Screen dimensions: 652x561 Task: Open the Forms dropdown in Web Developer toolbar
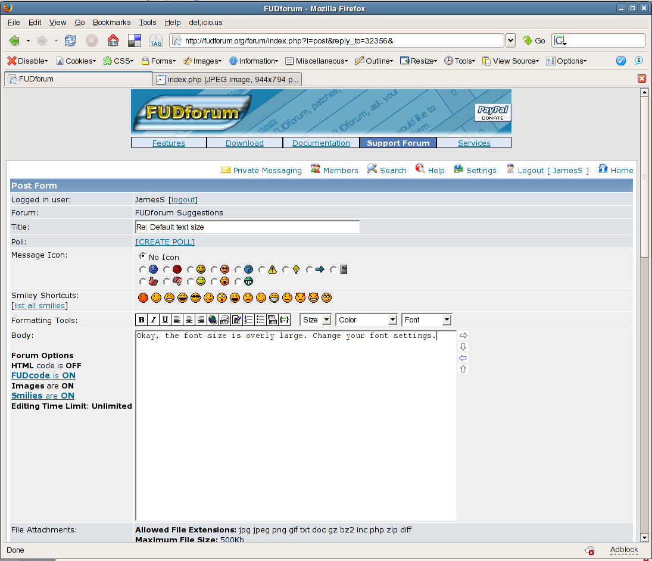pos(158,61)
